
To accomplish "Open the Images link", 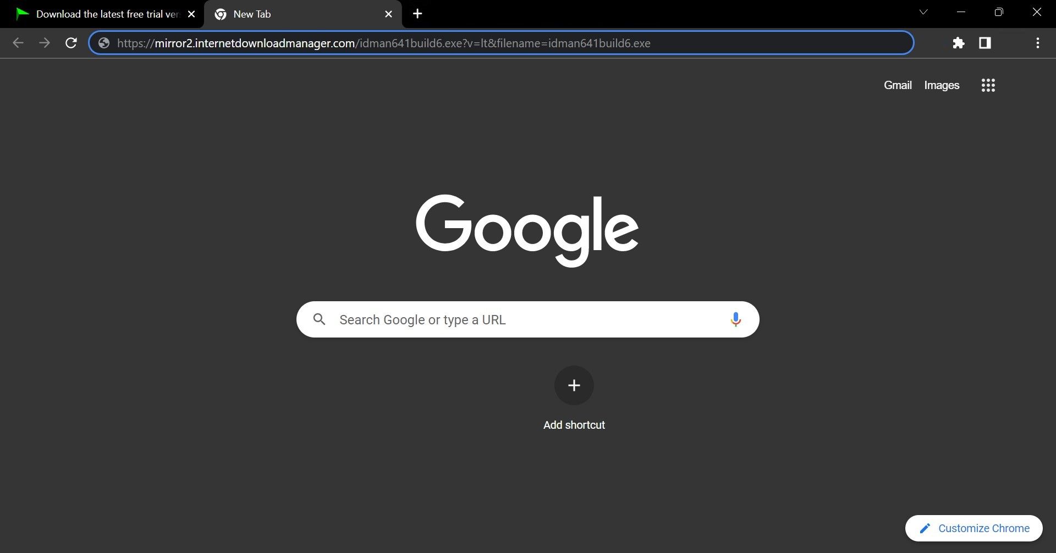I will [x=941, y=85].
